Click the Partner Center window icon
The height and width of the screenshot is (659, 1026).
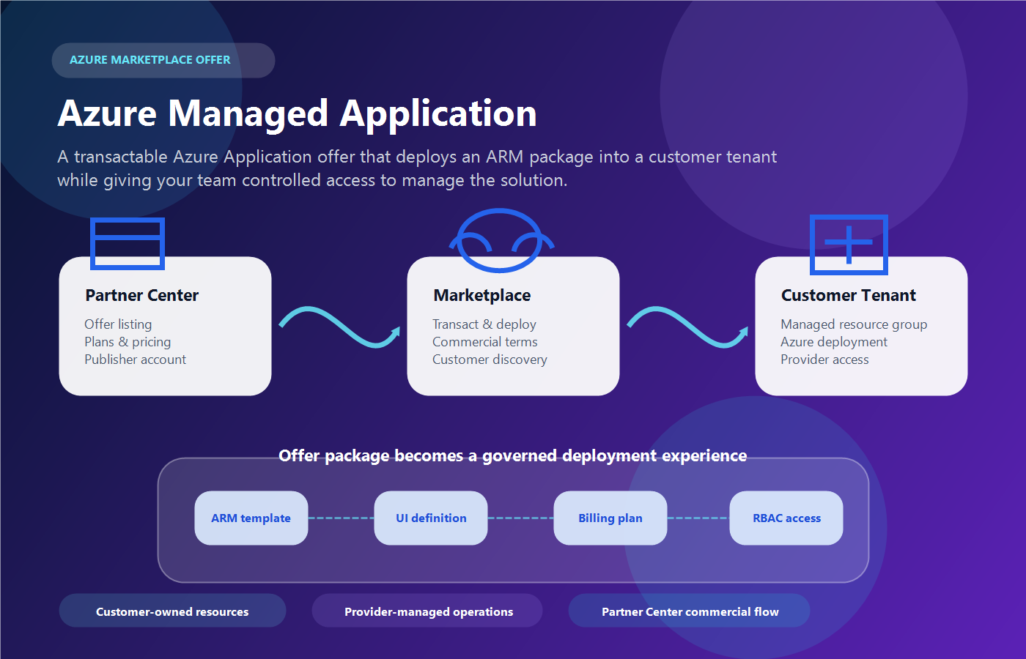tap(128, 244)
